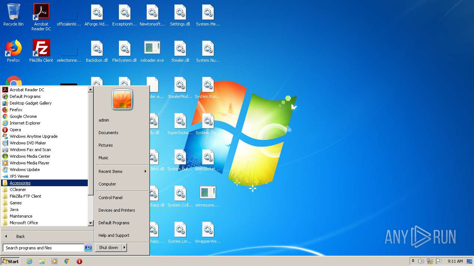
Task: Open the Recycle Bin desktop icon
Action: coord(13,16)
